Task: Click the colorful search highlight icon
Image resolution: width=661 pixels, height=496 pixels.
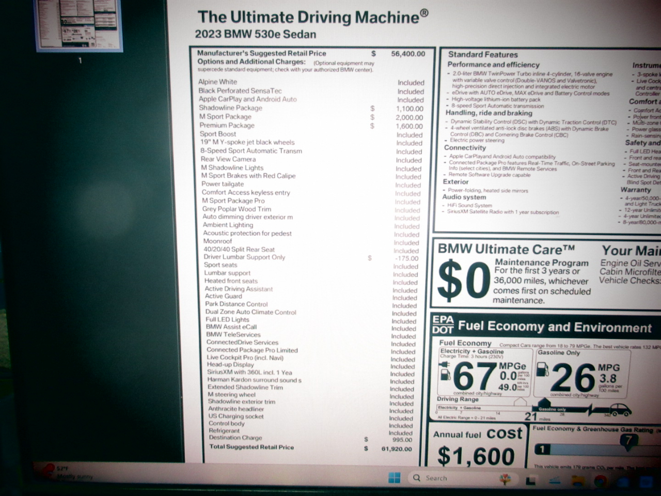Action: (x=506, y=479)
